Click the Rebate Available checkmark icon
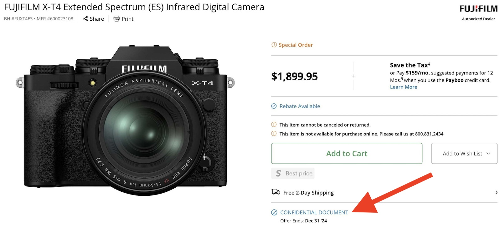Screen dimensions: 501x227 274,106
